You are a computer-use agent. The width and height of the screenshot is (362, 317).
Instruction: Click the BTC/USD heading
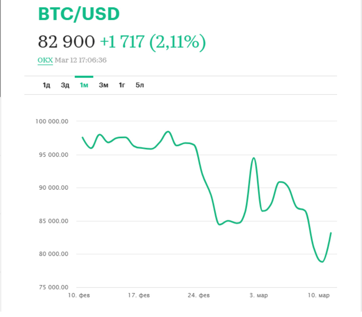[79, 14]
